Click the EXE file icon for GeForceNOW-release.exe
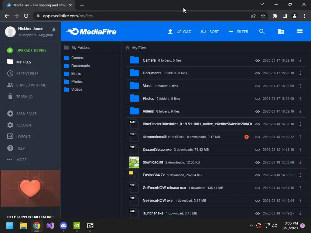 (134, 188)
